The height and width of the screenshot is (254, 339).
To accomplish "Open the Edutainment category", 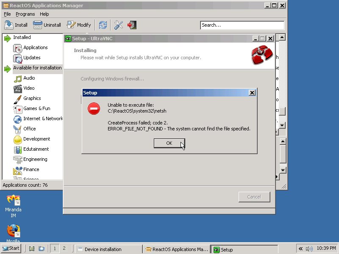I will coord(36,149).
